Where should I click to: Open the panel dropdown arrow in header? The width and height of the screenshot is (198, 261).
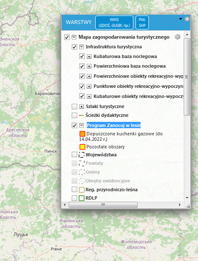(180, 19)
